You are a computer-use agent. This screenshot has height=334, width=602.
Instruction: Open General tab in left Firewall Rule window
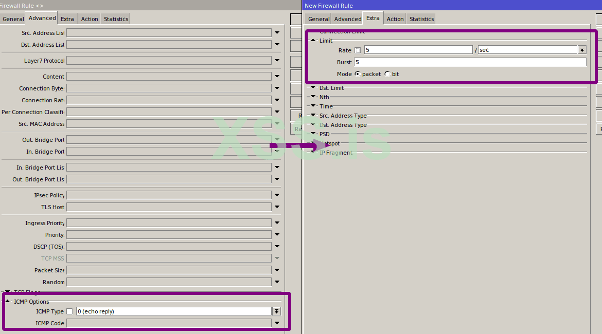tap(13, 19)
